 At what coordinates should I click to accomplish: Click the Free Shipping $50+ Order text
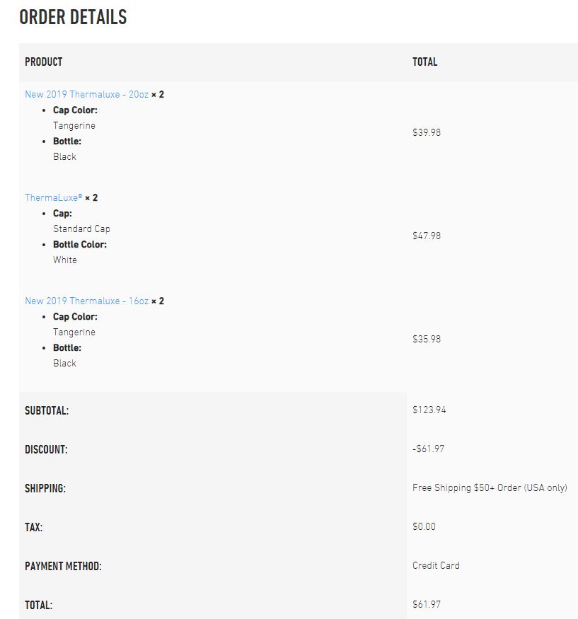pos(490,487)
